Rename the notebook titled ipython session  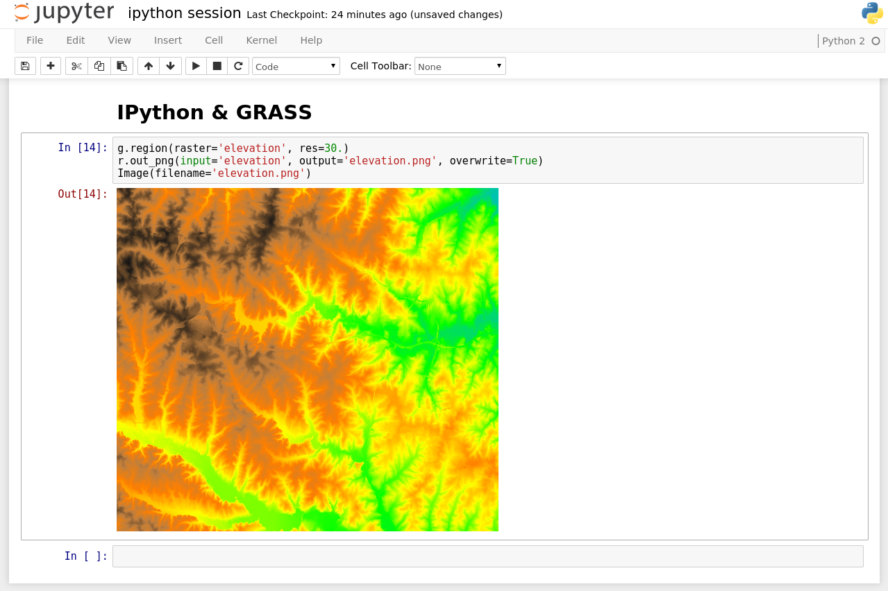click(185, 13)
